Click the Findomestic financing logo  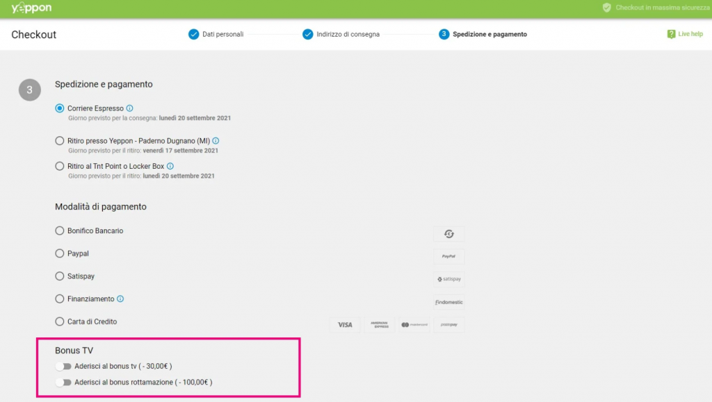[448, 302]
